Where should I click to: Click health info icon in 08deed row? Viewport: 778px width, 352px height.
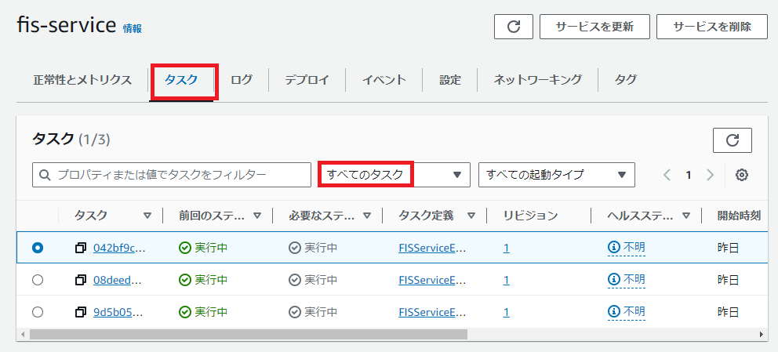coord(614,279)
